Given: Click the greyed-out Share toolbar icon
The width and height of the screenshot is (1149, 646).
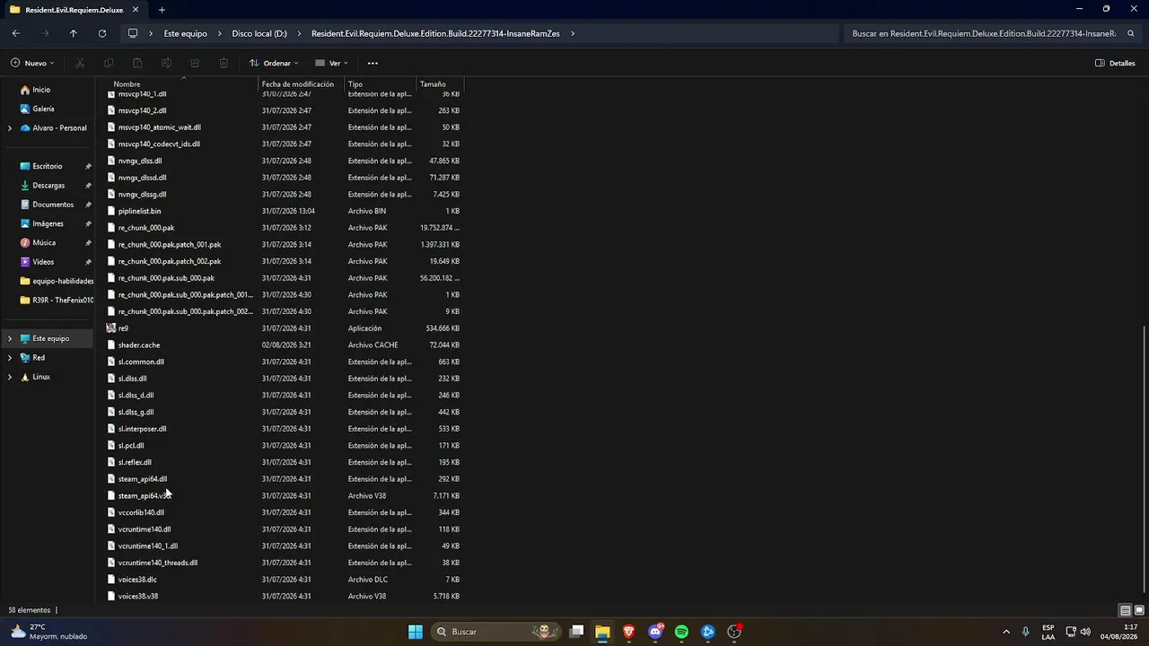Looking at the screenshot, I should point(195,63).
